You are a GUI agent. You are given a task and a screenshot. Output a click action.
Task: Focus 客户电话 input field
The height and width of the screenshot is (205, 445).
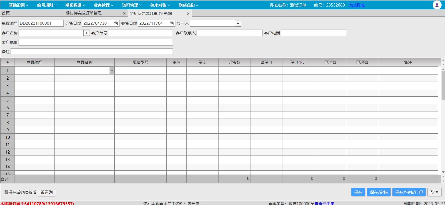pos(314,33)
